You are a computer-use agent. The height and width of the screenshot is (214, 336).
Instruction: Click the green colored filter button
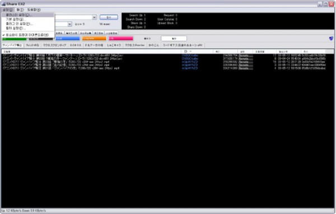pos(14,39)
